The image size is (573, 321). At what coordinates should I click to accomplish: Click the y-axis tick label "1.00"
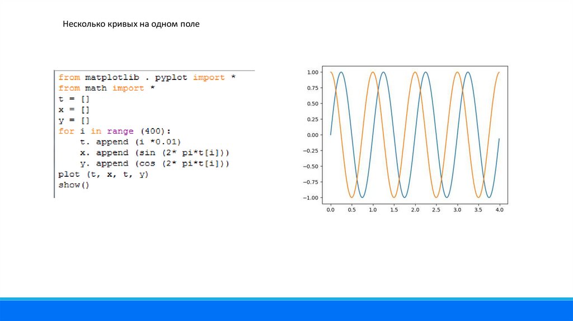[312, 72]
